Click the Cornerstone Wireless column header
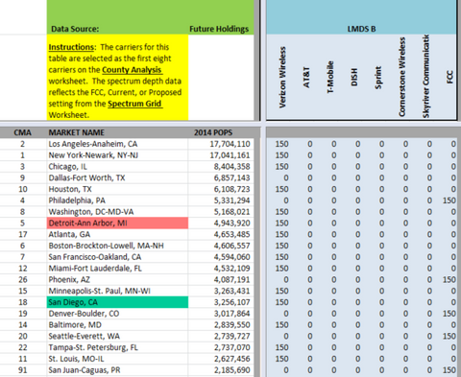The image size is (461, 377). pyautogui.click(x=402, y=77)
